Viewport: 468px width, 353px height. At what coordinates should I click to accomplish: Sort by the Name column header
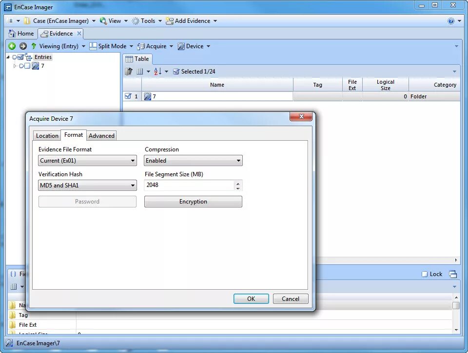[217, 85]
